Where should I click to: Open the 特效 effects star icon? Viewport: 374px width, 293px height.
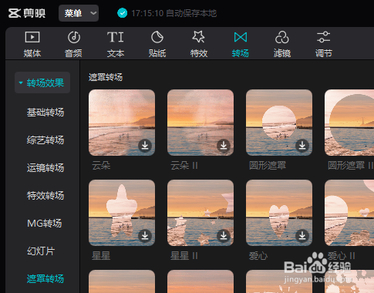click(x=199, y=37)
